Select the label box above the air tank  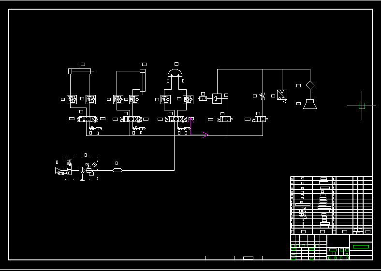(117, 163)
